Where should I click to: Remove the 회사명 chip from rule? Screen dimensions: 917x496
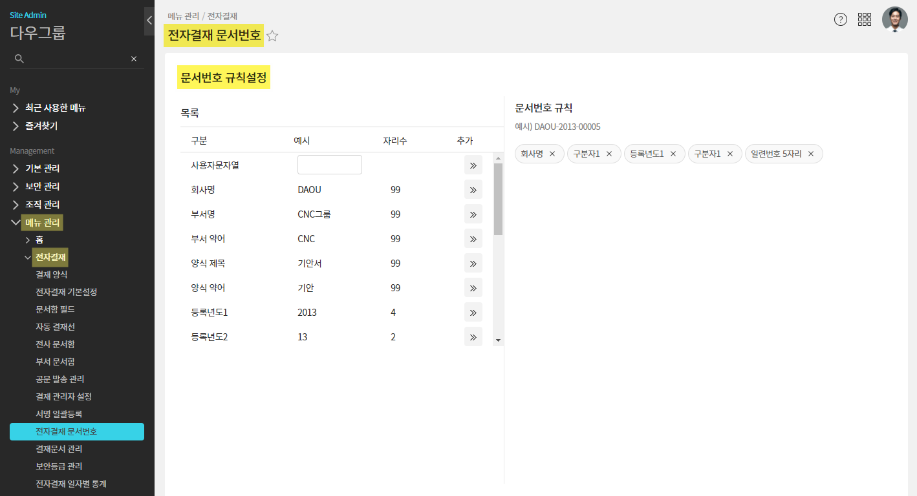tap(552, 154)
